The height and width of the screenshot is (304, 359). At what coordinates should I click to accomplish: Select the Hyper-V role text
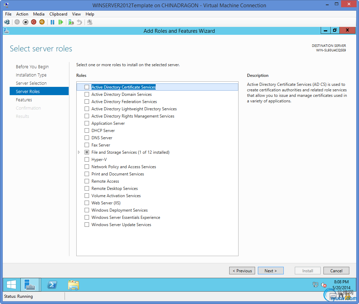point(99,160)
